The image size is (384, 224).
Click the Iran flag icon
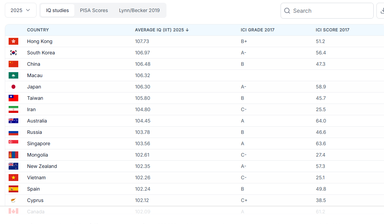[13, 109]
